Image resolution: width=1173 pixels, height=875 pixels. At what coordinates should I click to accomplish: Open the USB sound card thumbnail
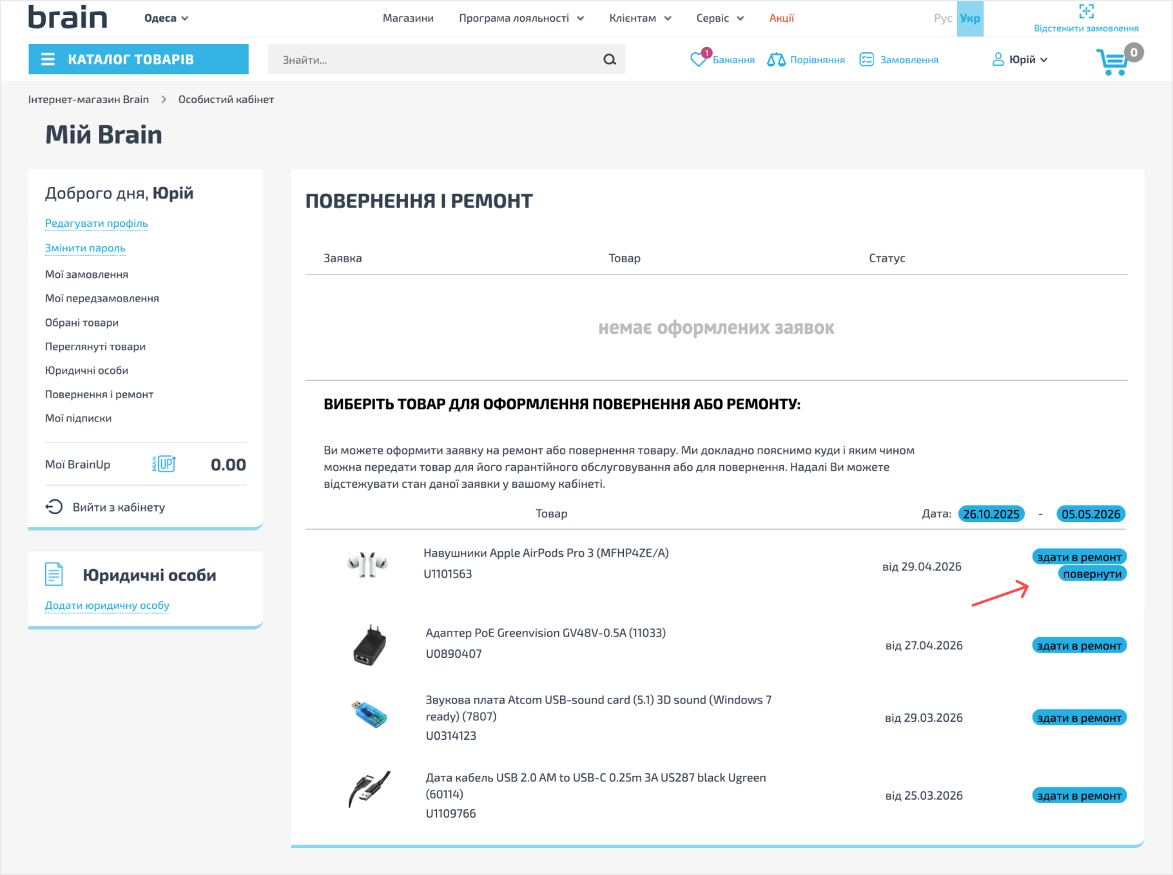[x=369, y=715]
